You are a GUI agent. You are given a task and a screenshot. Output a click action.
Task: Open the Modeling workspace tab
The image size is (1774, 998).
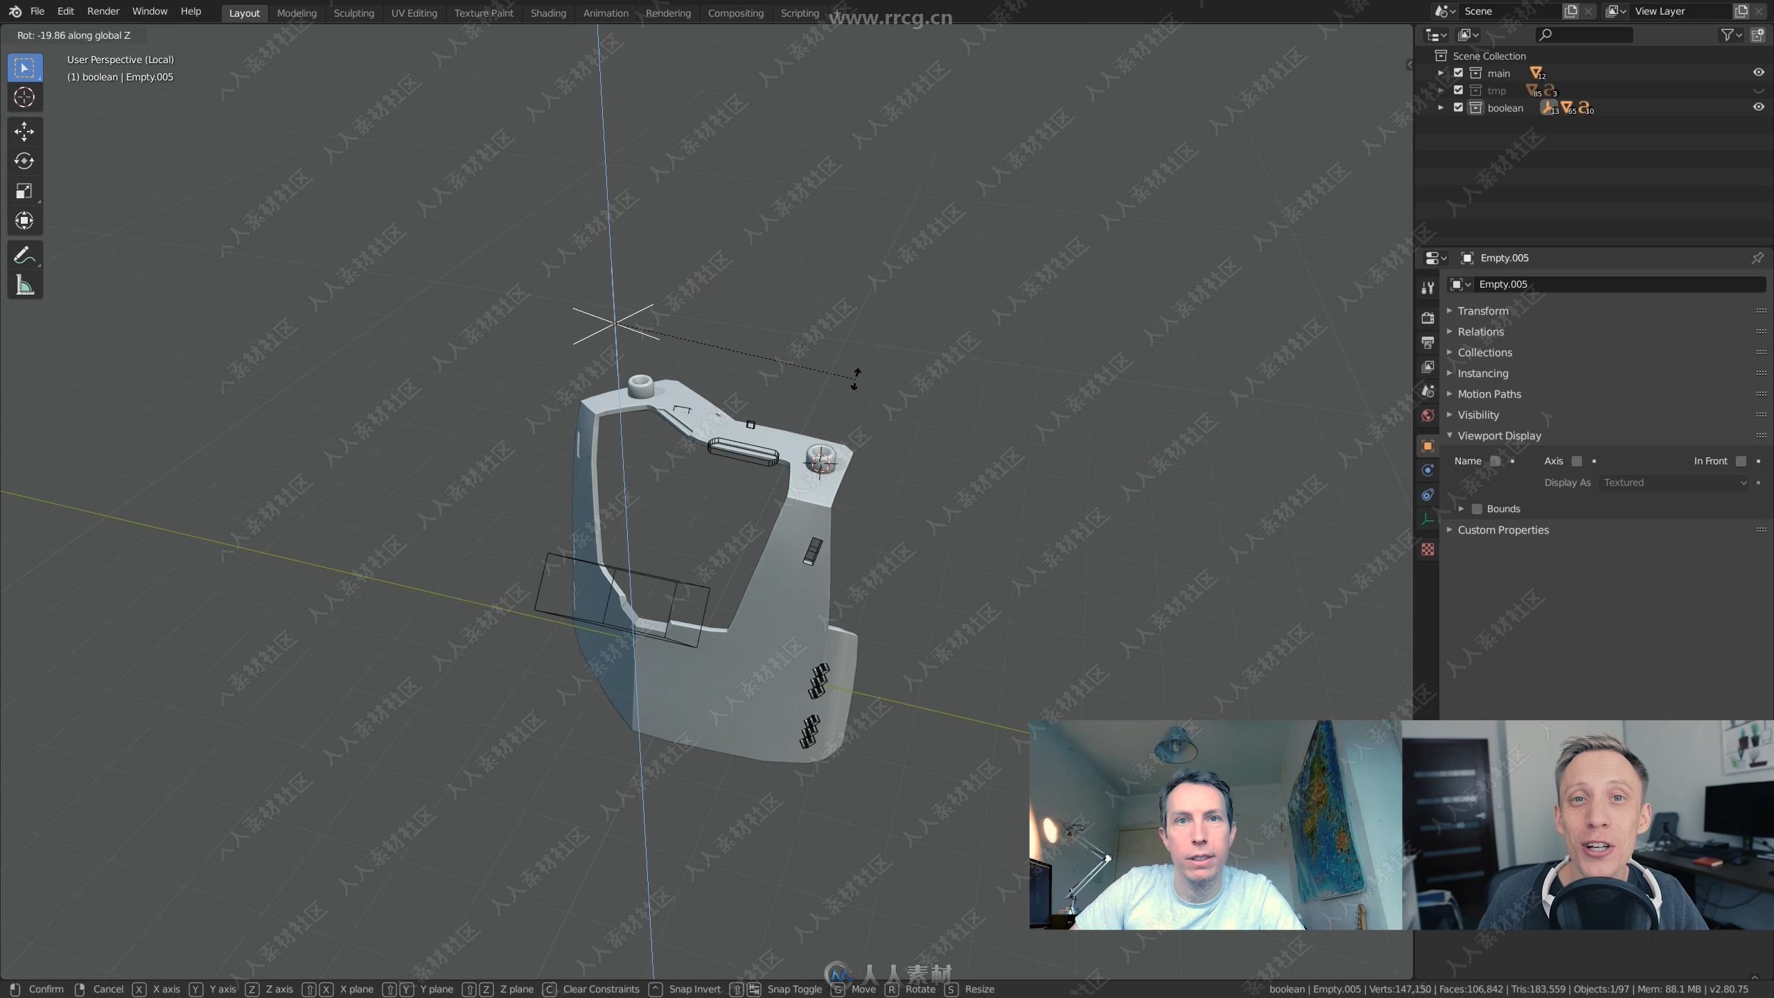[296, 12]
